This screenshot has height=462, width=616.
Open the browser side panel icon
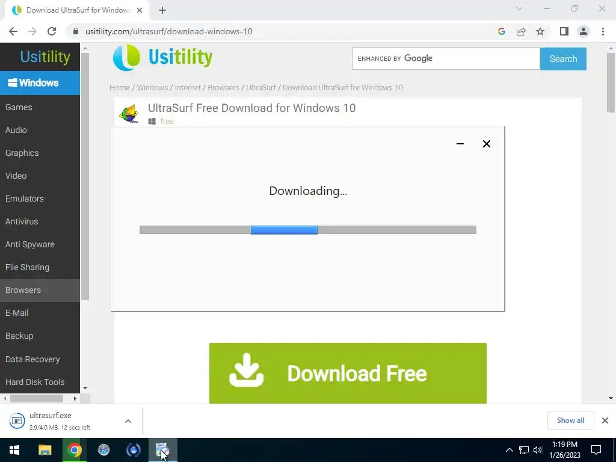tap(564, 31)
